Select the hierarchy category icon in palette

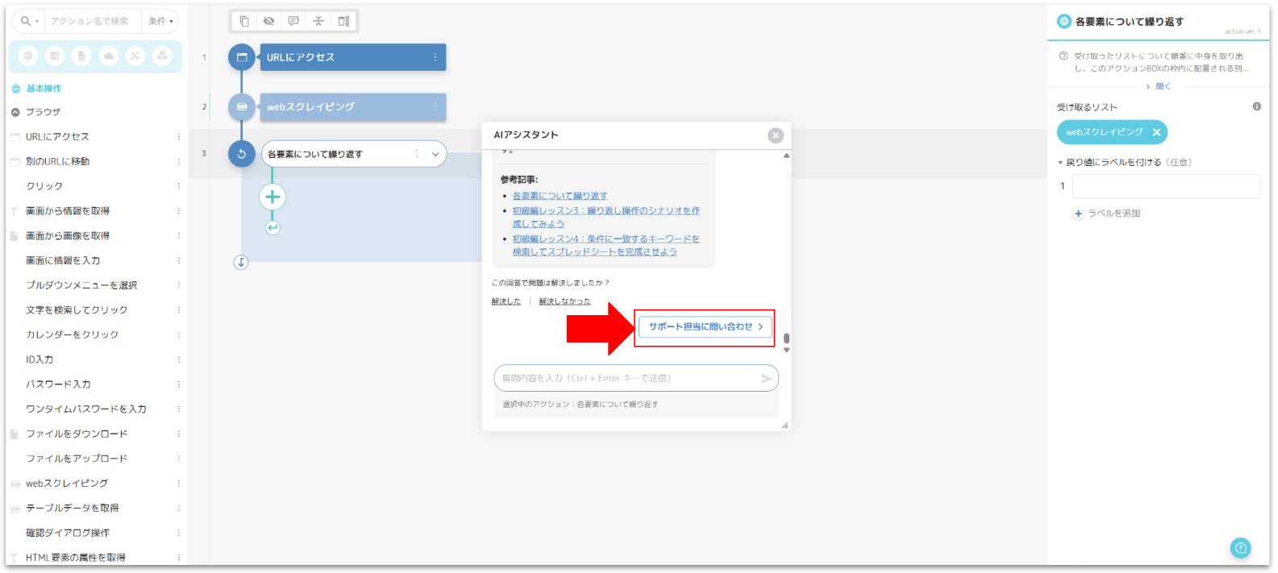(162, 56)
